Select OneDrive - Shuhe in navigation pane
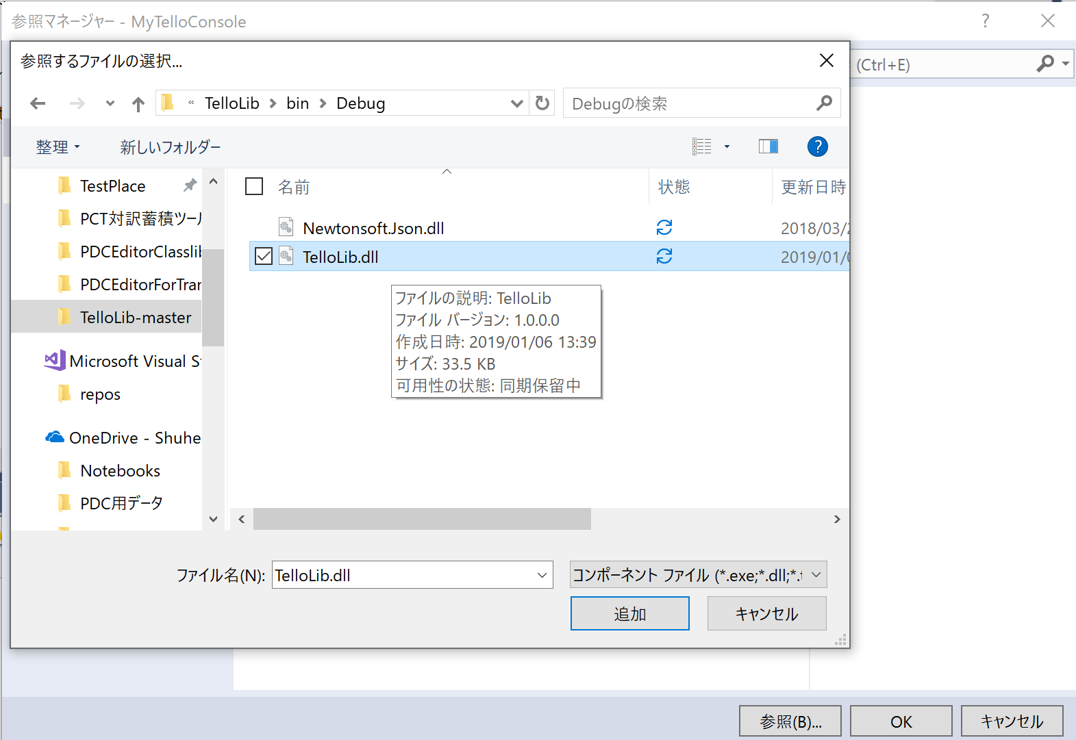Viewport: 1076px width, 740px height. [135, 438]
